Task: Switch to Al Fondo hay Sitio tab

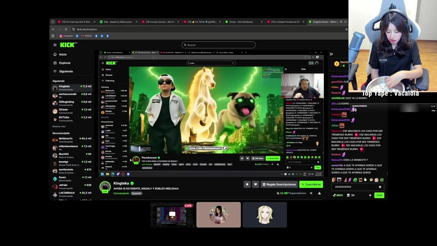Action: tap(76, 22)
